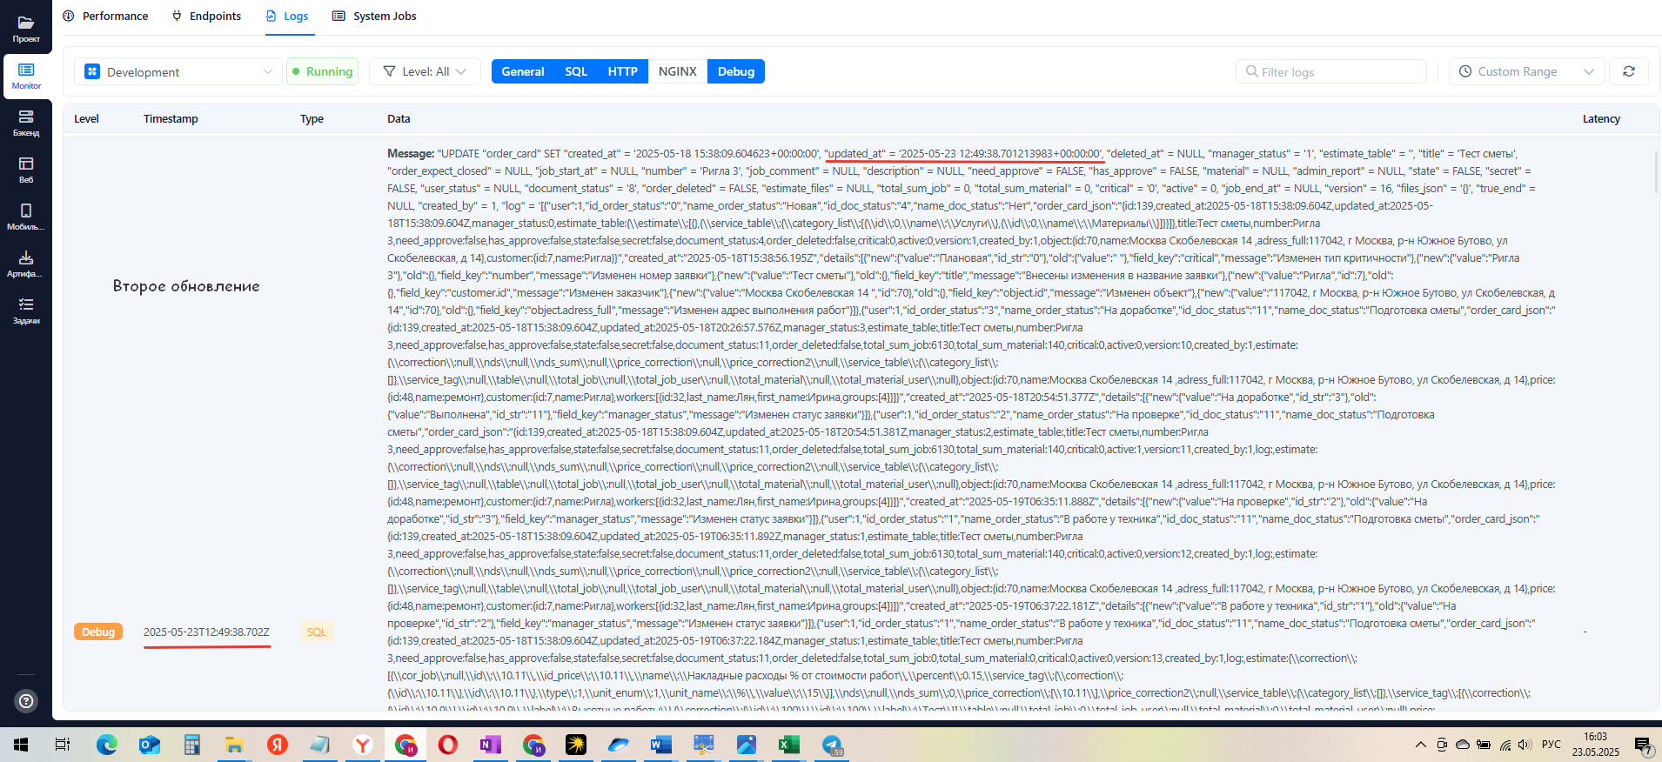Open the Артифа... sidebar section
Screen dimensions: 1662x762
click(26, 264)
